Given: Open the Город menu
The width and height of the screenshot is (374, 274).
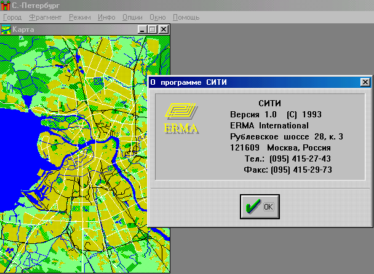Looking at the screenshot, I should (x=13, y=17).
